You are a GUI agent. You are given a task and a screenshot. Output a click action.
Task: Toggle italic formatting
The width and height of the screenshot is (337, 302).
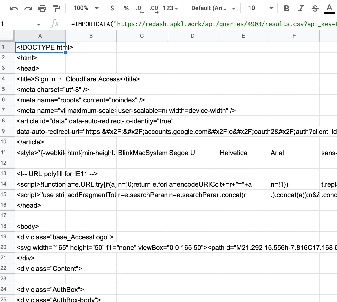point(301,8)
